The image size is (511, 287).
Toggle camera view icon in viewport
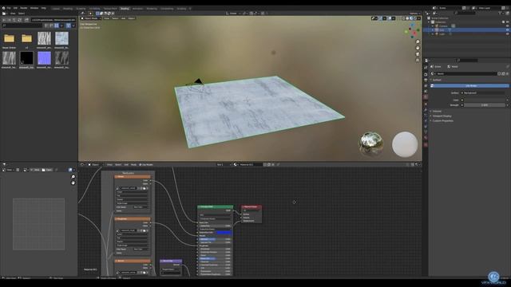pyautogui.click(x=418, y=54)
